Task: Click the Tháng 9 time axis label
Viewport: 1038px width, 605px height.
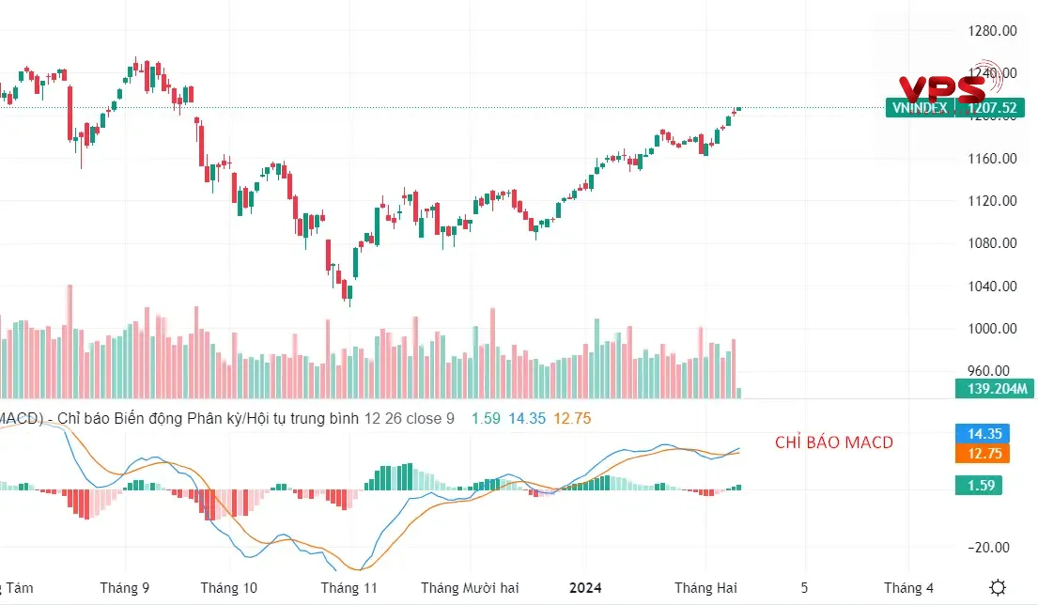Action: 125,588
